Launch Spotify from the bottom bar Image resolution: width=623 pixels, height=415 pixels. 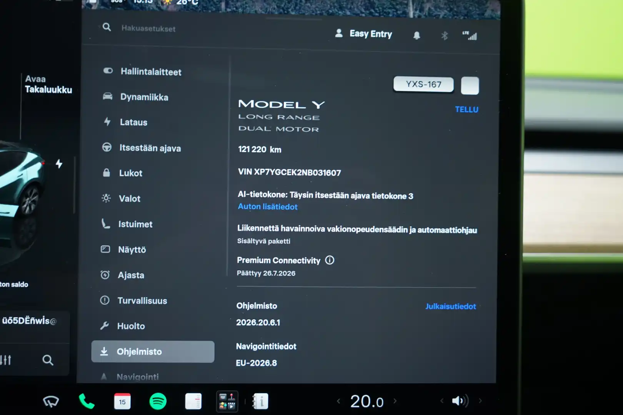coord(158,402)
